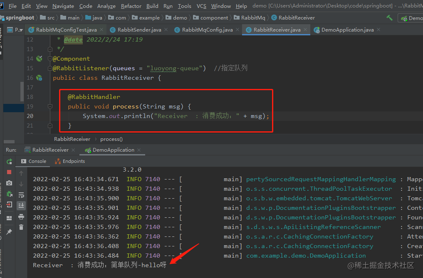This screenshot has height=278, width=423.
Task: Click the Exit run icon with arrow
Action: click(9, 204)
